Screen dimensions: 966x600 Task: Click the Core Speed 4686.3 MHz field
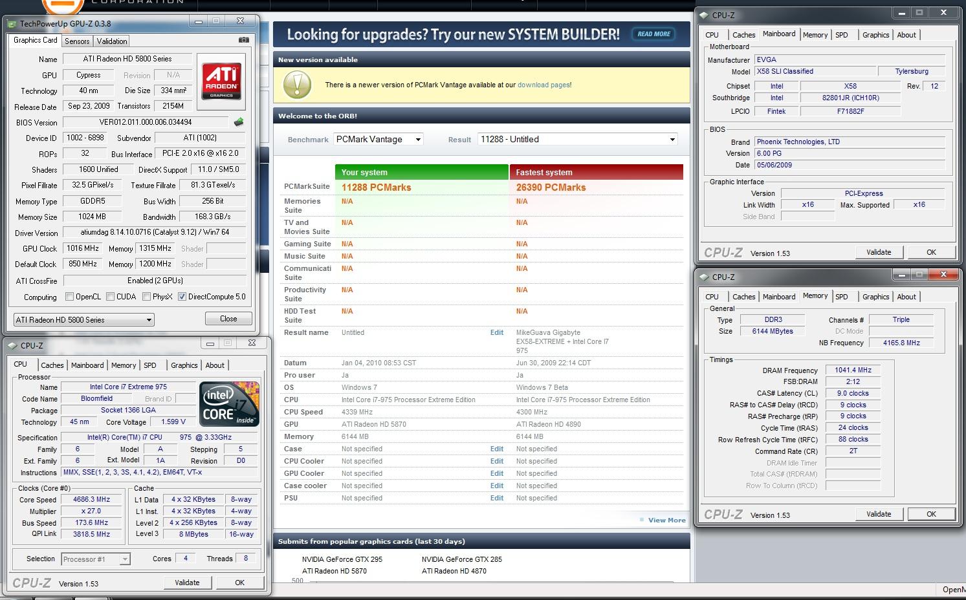92,500
